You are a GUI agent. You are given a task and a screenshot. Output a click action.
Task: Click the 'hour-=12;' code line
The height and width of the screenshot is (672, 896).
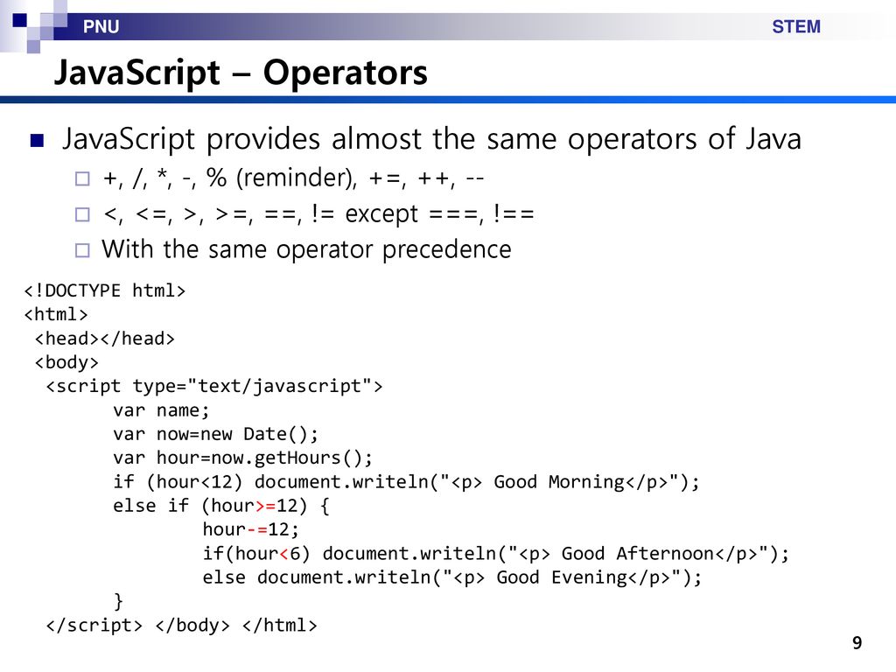251,529
